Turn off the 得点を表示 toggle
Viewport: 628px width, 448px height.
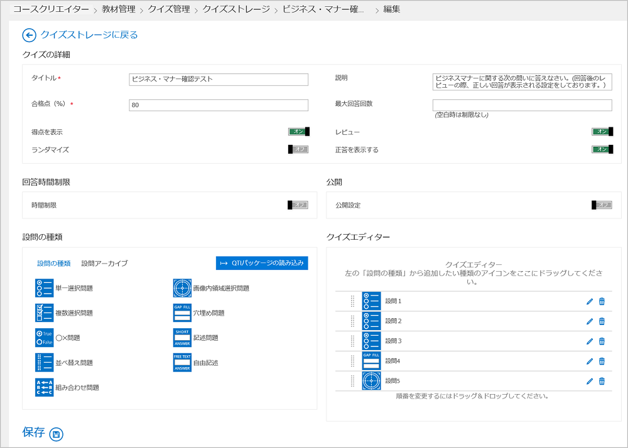[298, 132]
